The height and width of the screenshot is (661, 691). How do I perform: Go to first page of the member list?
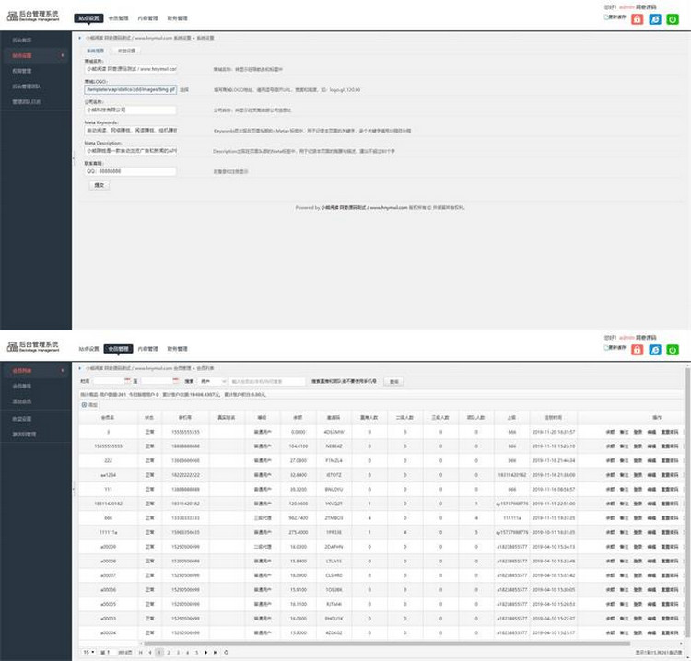click(141, 652)
